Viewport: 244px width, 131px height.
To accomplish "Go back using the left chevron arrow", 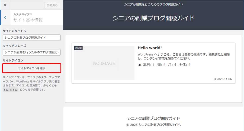I will 5,17.
